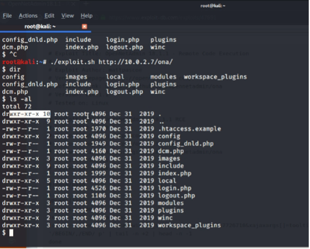Click logout.php in the ls -al listing
This screenshot has width=310, height=249.
[x=176, y=195]
